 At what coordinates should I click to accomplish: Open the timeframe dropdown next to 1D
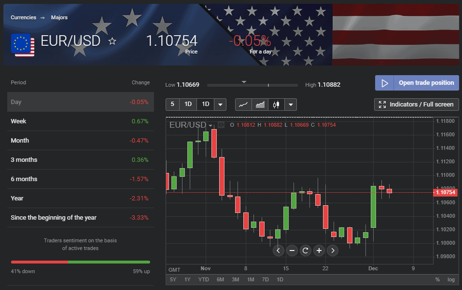tap(220, 104)
